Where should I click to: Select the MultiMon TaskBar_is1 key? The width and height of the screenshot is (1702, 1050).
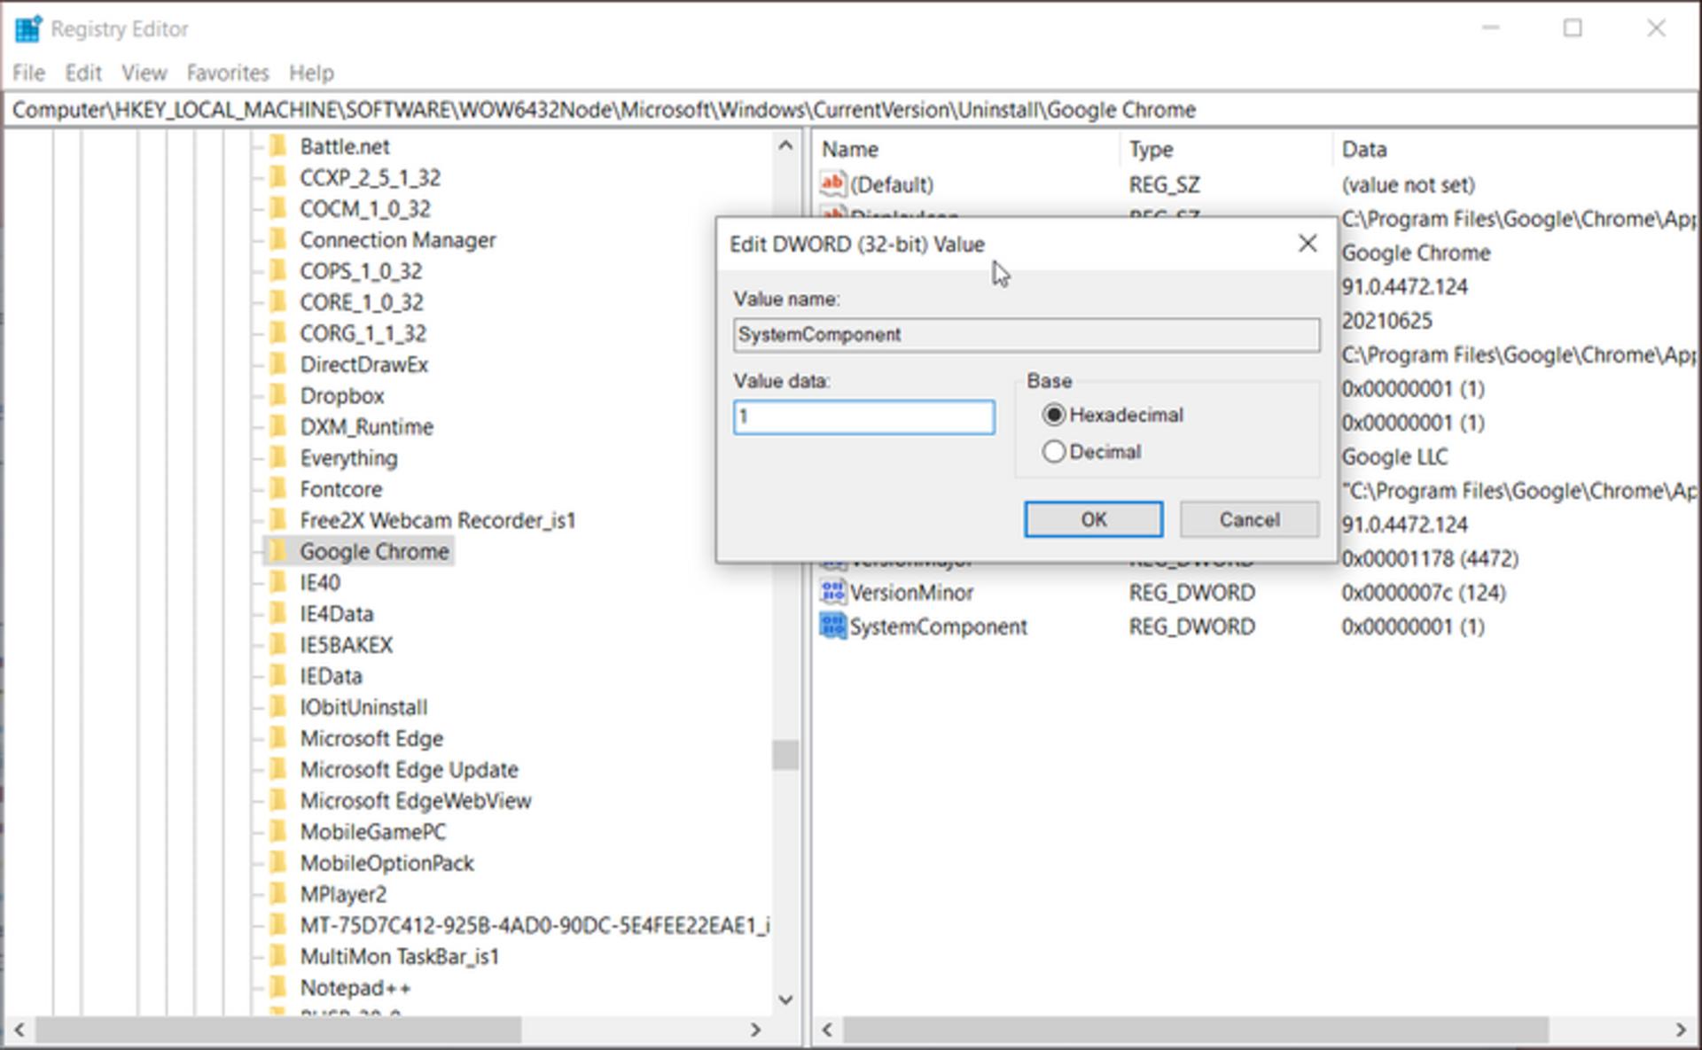coord(399,957)
